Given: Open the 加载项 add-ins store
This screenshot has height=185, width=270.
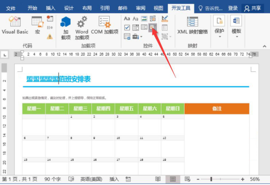Looking at the screenshot, I should tap(66, 28).
